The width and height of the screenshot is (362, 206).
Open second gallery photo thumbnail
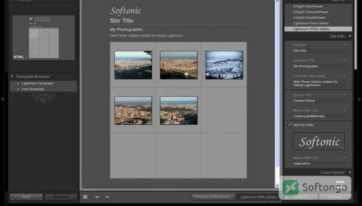click(179, 65)
